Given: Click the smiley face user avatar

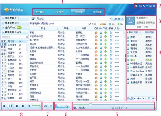Looking at the screenshot, I should [130, 21].
